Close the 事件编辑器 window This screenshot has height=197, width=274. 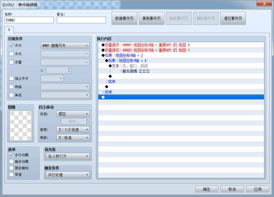tap(264, 3)
